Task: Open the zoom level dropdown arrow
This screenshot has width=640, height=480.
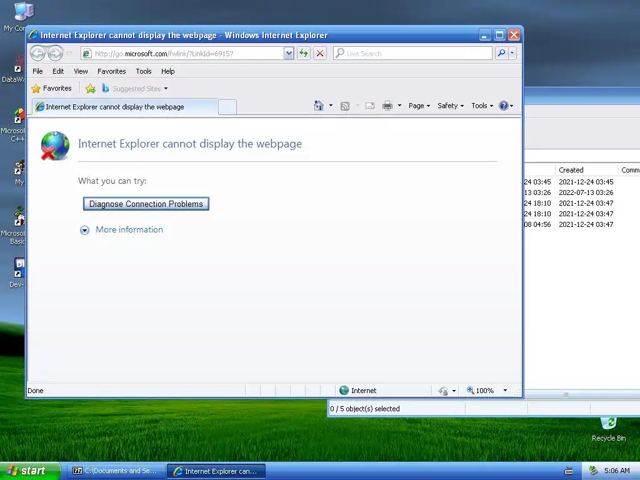Action: point(505,391)
